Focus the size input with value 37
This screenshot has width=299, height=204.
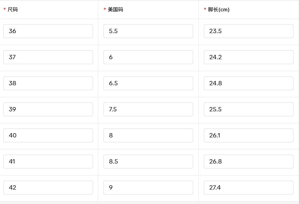[x=48, y=57]
